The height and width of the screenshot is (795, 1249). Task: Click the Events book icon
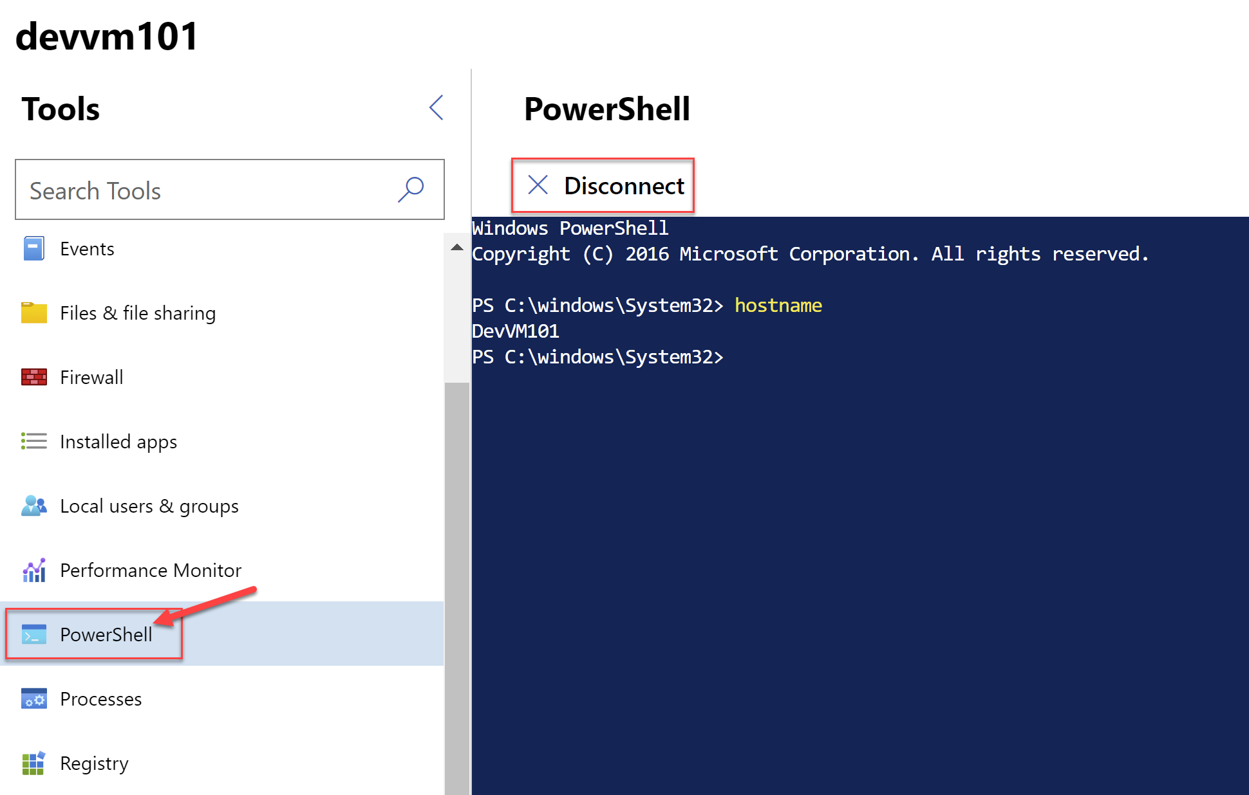pos(34,248)
